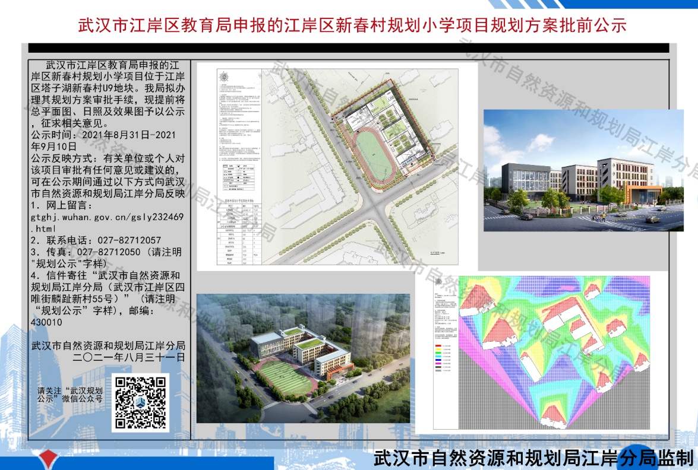Click the cube logo inside QR code
This screenshot has height=470, width=698.
point(140,403)
